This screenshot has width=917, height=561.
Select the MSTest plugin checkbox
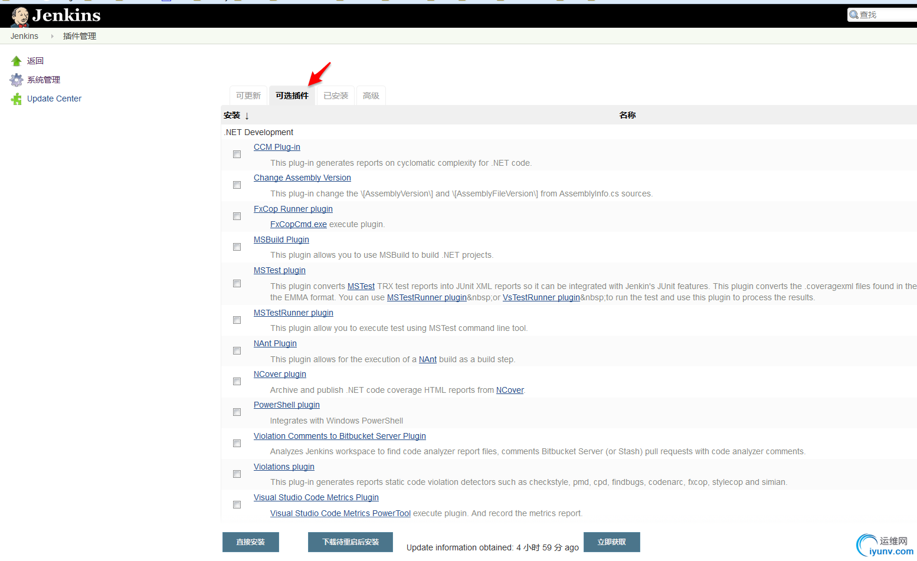[237, 284]
